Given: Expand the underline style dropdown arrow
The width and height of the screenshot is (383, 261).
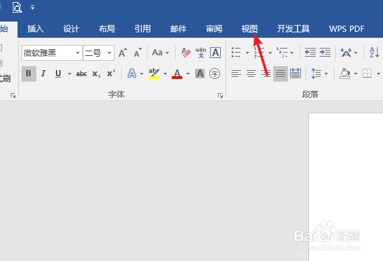Looking at the screenshot, I should pos(69,74).
